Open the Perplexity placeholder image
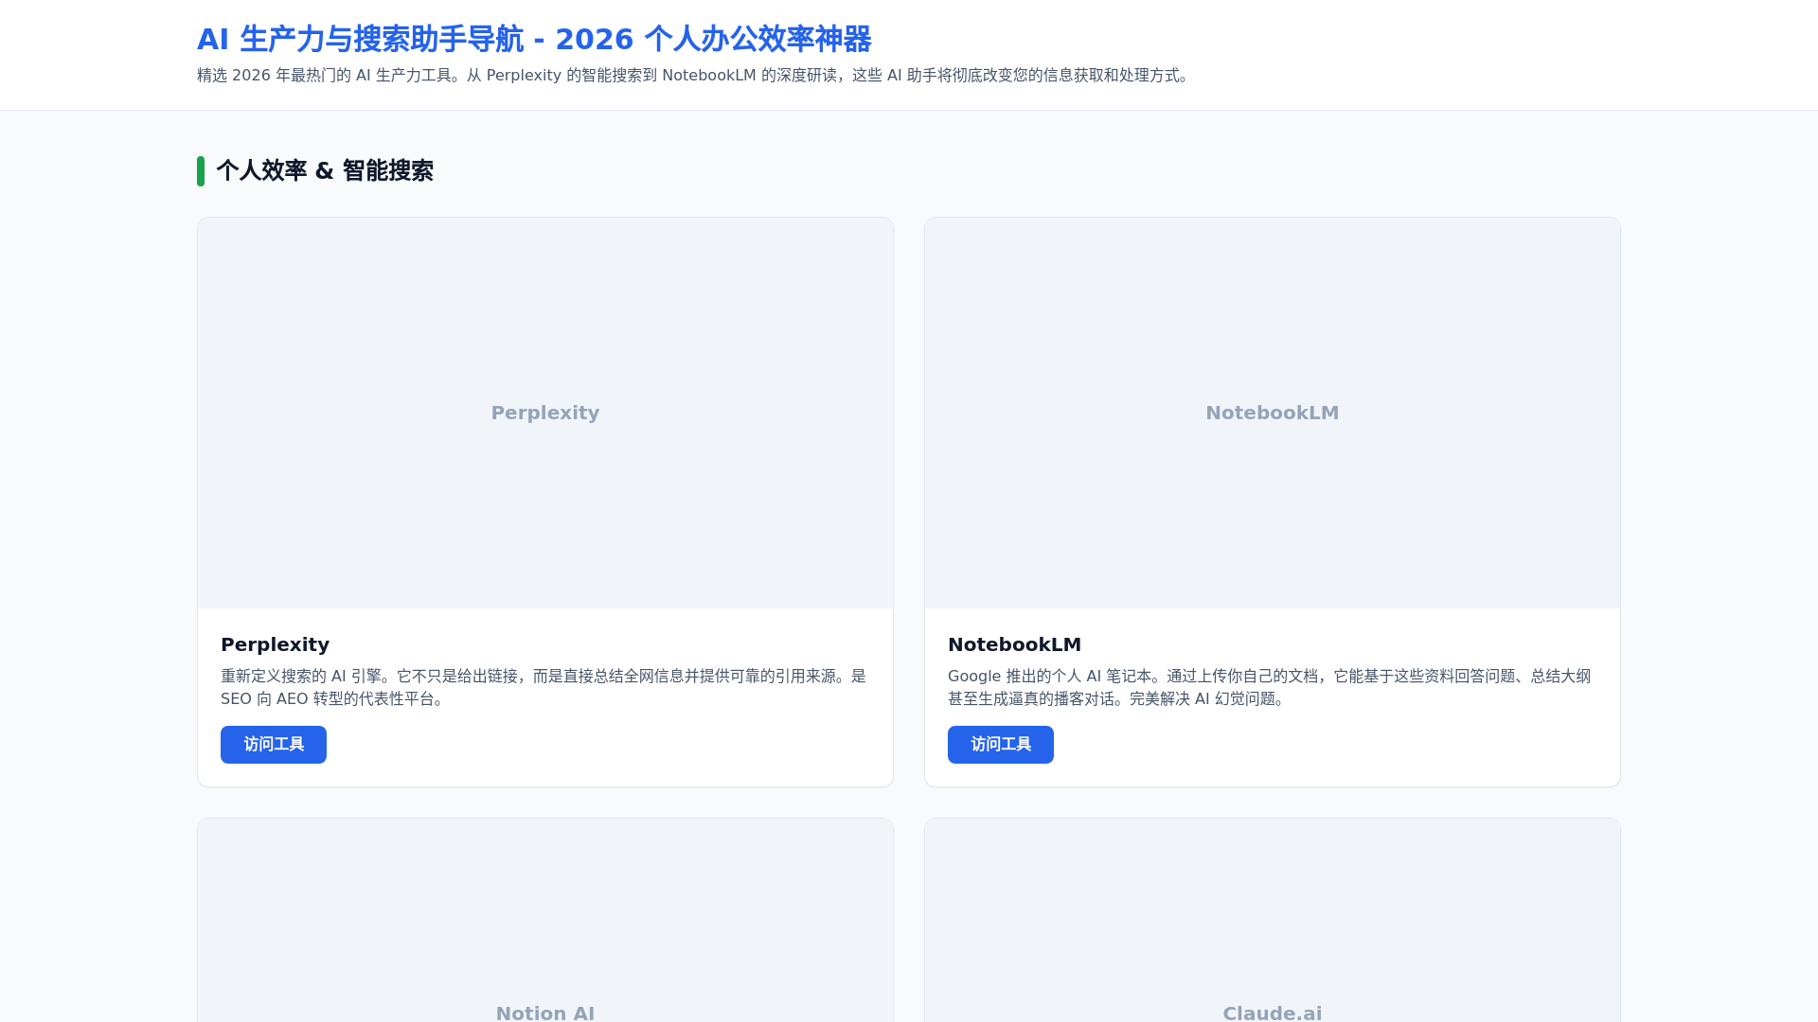This screenshot has width=1818, height=1022. pos(545,413)
